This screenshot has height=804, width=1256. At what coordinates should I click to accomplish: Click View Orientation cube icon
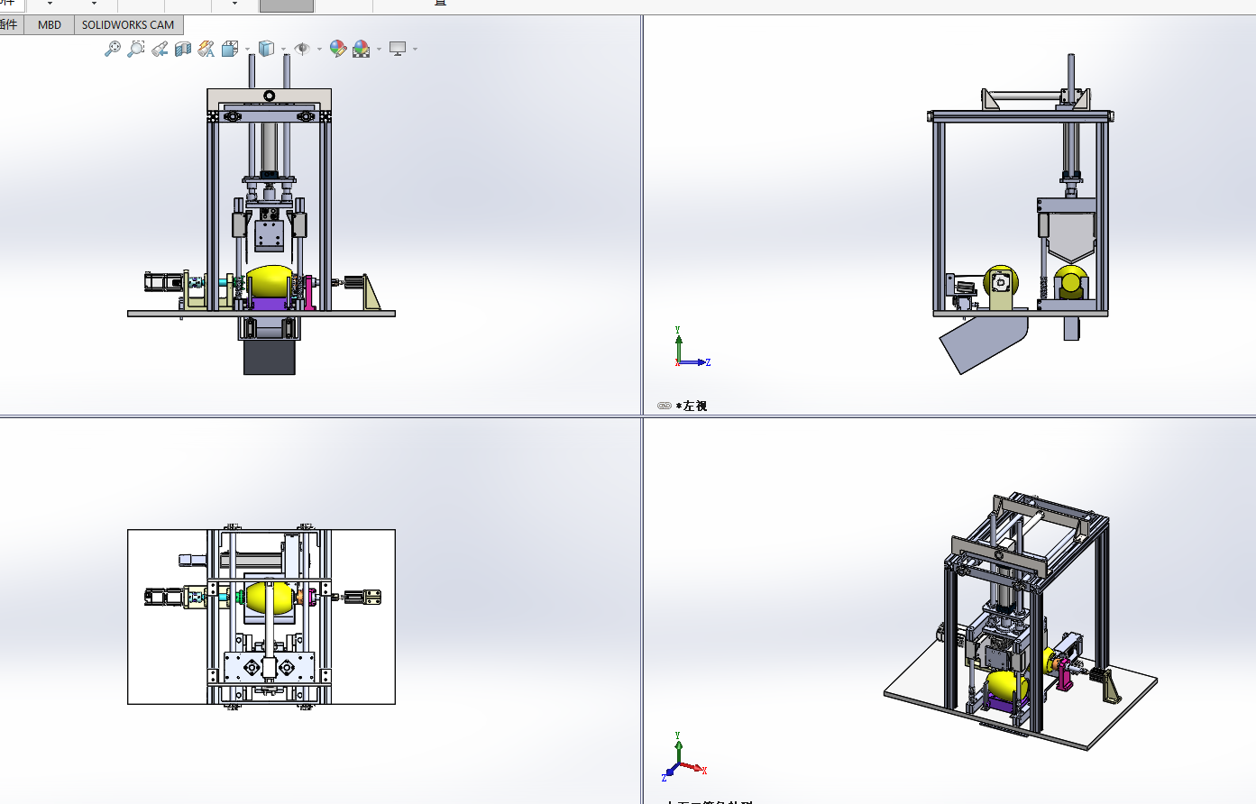coord(230,49)
